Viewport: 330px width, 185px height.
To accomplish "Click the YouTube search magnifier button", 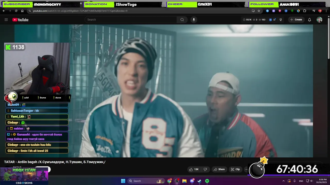I will tap(182, 20).
